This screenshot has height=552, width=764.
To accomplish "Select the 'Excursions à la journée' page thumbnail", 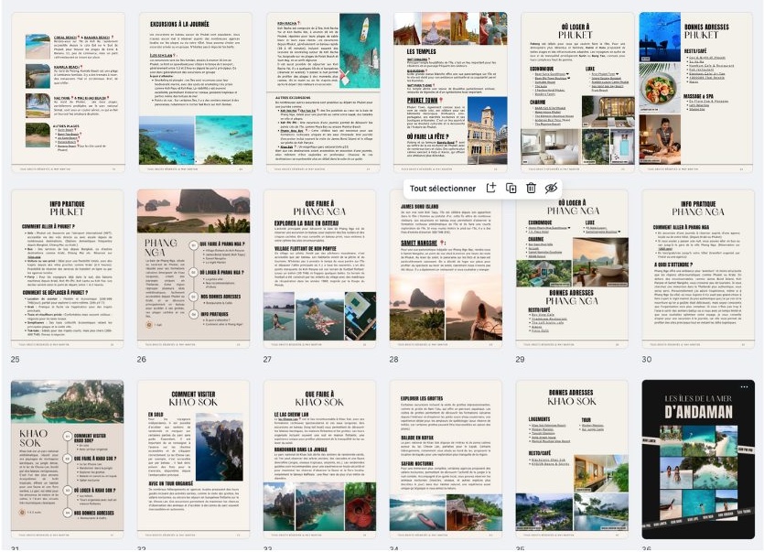I will tap(193, 92).
